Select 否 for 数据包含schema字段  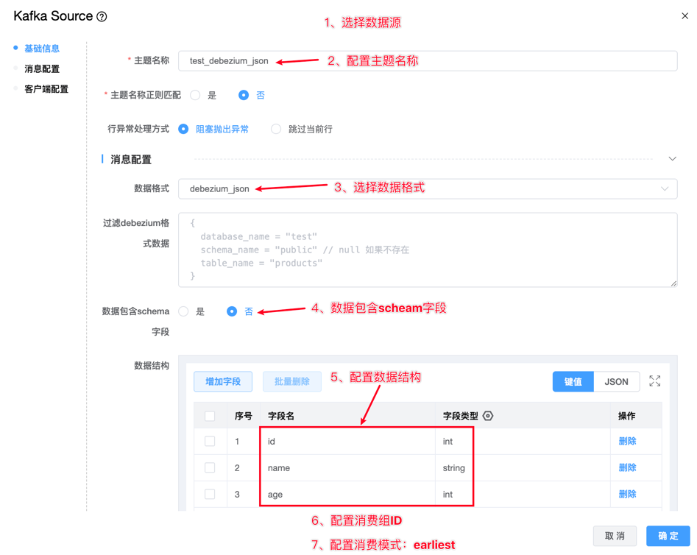(232, 311)
